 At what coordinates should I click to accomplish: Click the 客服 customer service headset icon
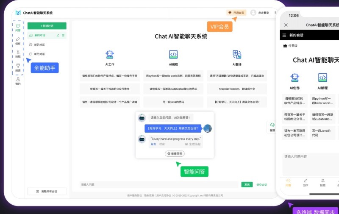point(272,125)
